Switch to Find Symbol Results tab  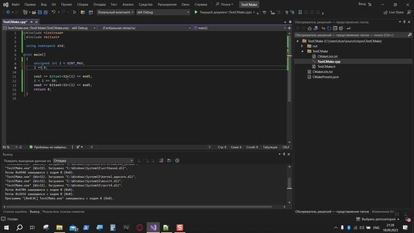63,212
